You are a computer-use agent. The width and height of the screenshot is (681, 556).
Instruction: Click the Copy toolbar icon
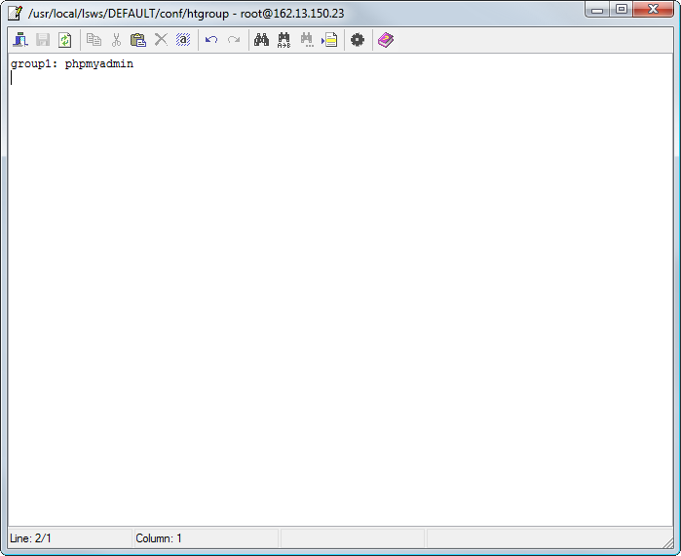pyautogui.click(x=94, y=40)
